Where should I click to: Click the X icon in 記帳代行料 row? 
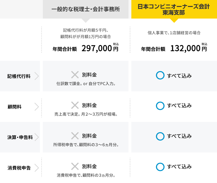75,75
